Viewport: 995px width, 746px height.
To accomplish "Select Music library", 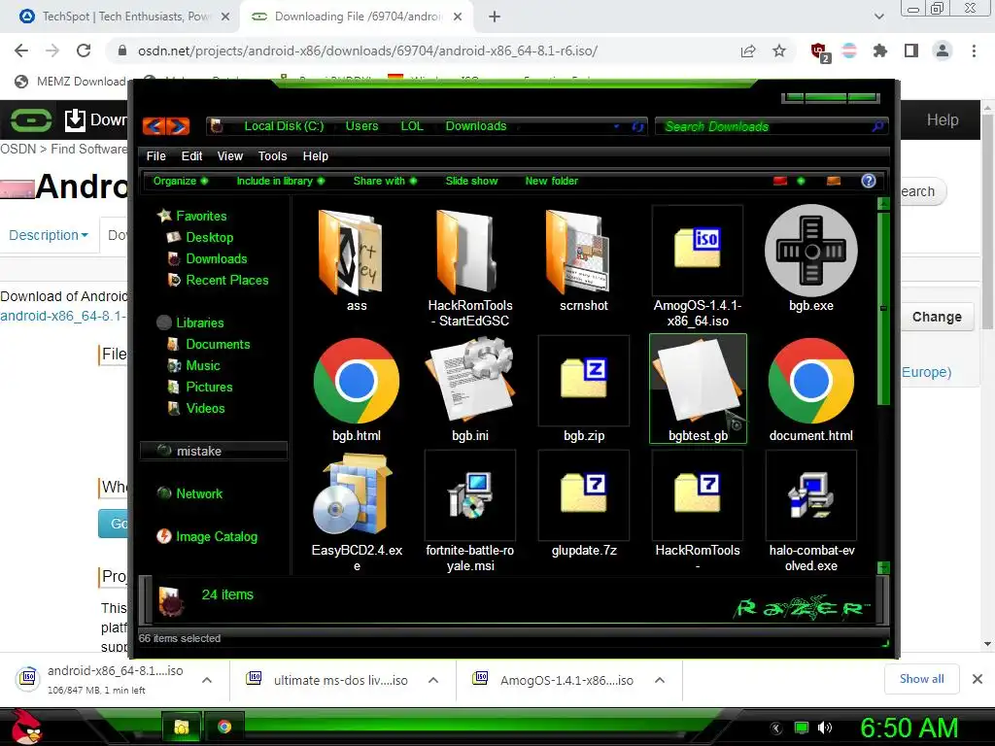I will [x=202, y=366].
